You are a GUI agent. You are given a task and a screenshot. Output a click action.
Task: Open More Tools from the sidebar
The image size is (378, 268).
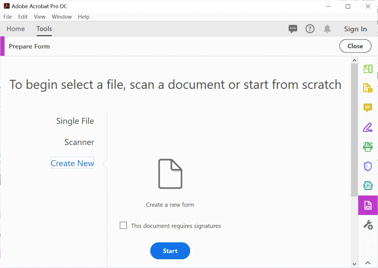(368, 225)
